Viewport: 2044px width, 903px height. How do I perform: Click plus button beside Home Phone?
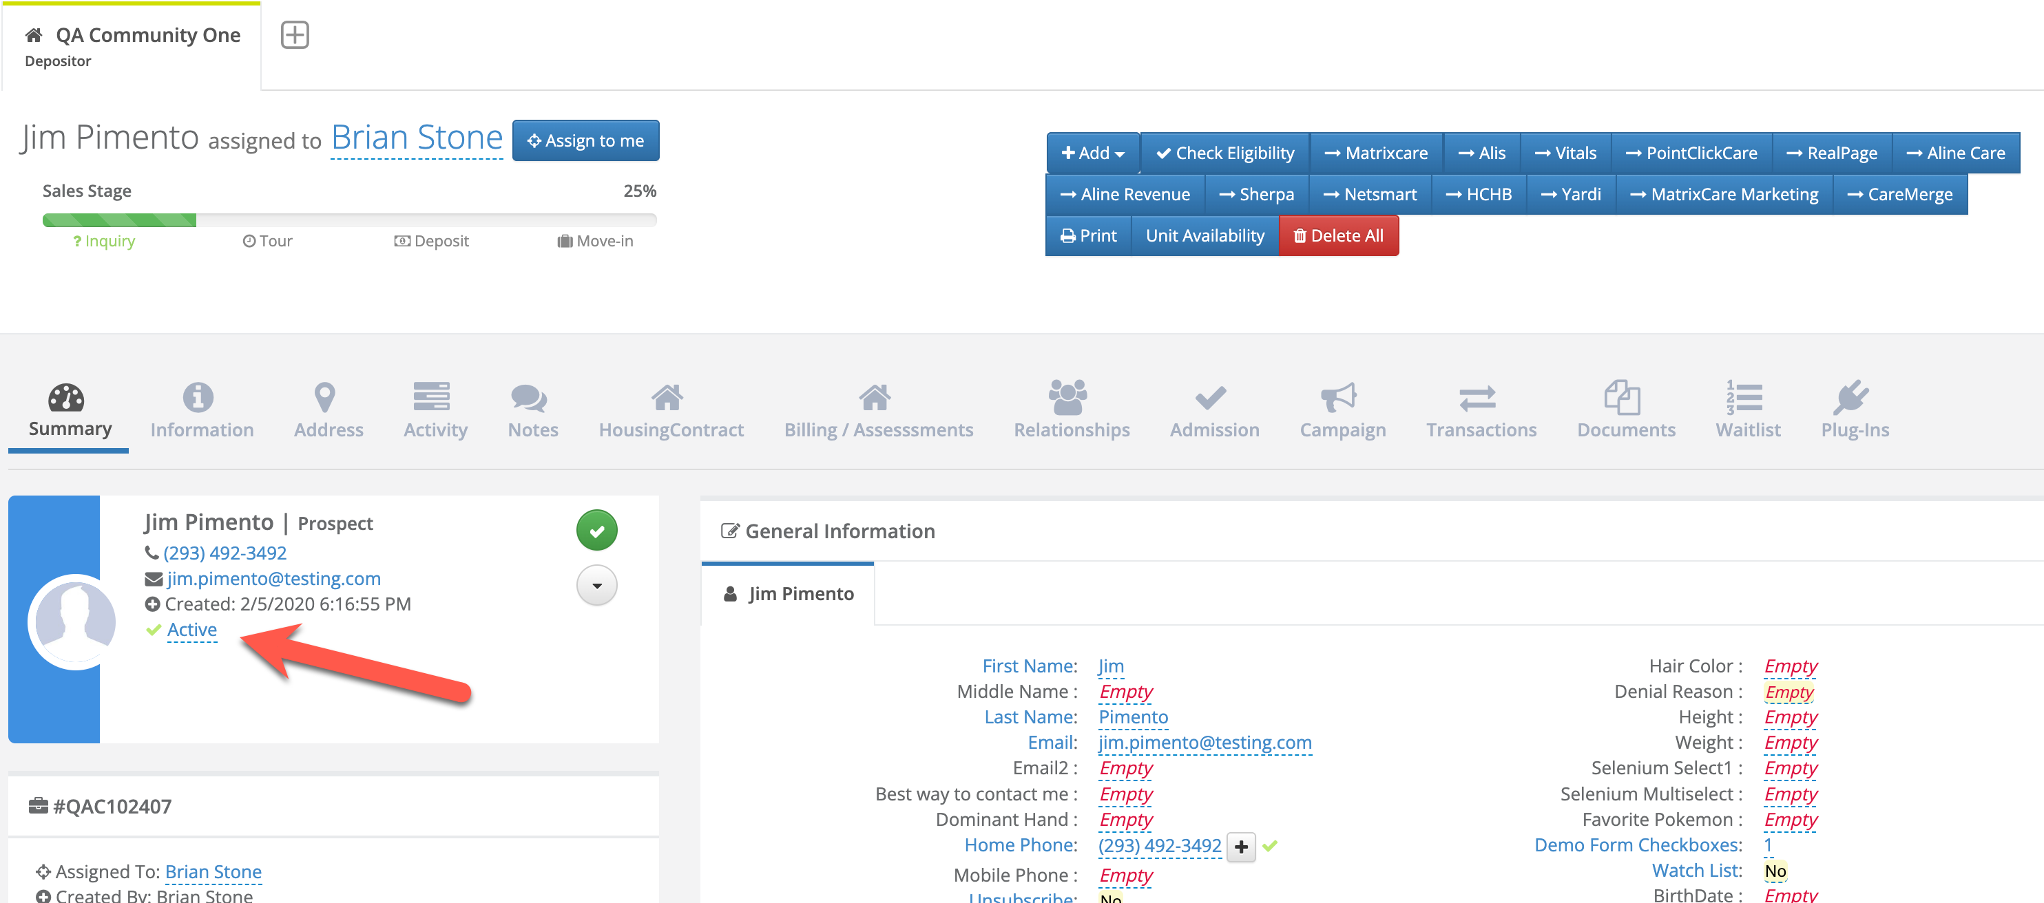(1241, 847)
